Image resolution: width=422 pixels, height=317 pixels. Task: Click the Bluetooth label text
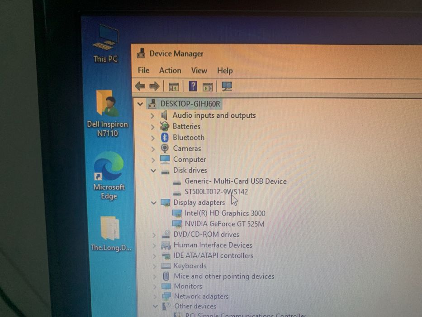pos(189,138)
